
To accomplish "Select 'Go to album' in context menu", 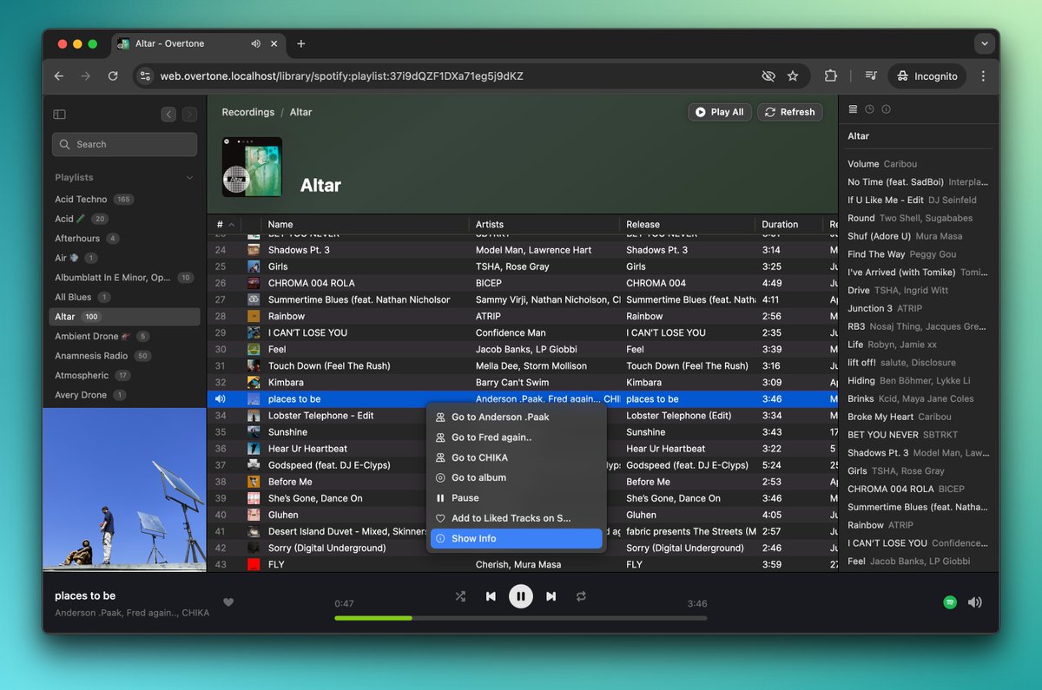I will click(517, 477).
